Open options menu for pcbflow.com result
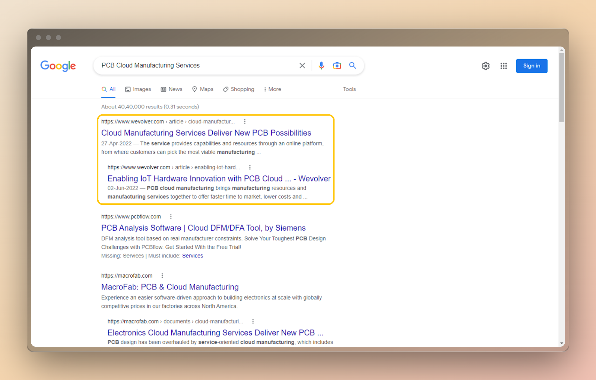Image resolution: width=596 pixels, height=380 pixels. (x=171, y=216)
